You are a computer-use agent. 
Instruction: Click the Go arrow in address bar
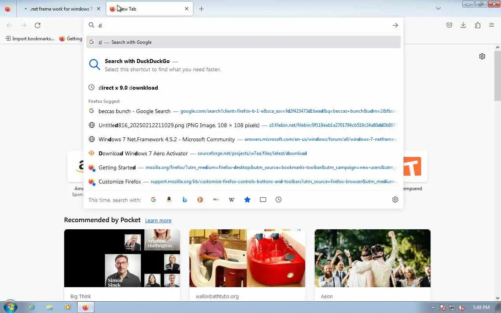coord(395,25)
